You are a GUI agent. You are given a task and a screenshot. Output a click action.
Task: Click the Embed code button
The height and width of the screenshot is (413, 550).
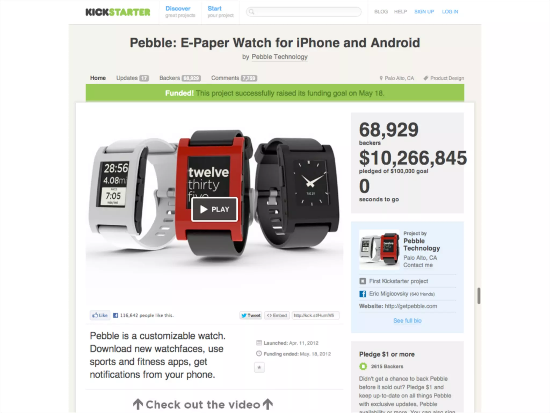[x=277, y=315]
